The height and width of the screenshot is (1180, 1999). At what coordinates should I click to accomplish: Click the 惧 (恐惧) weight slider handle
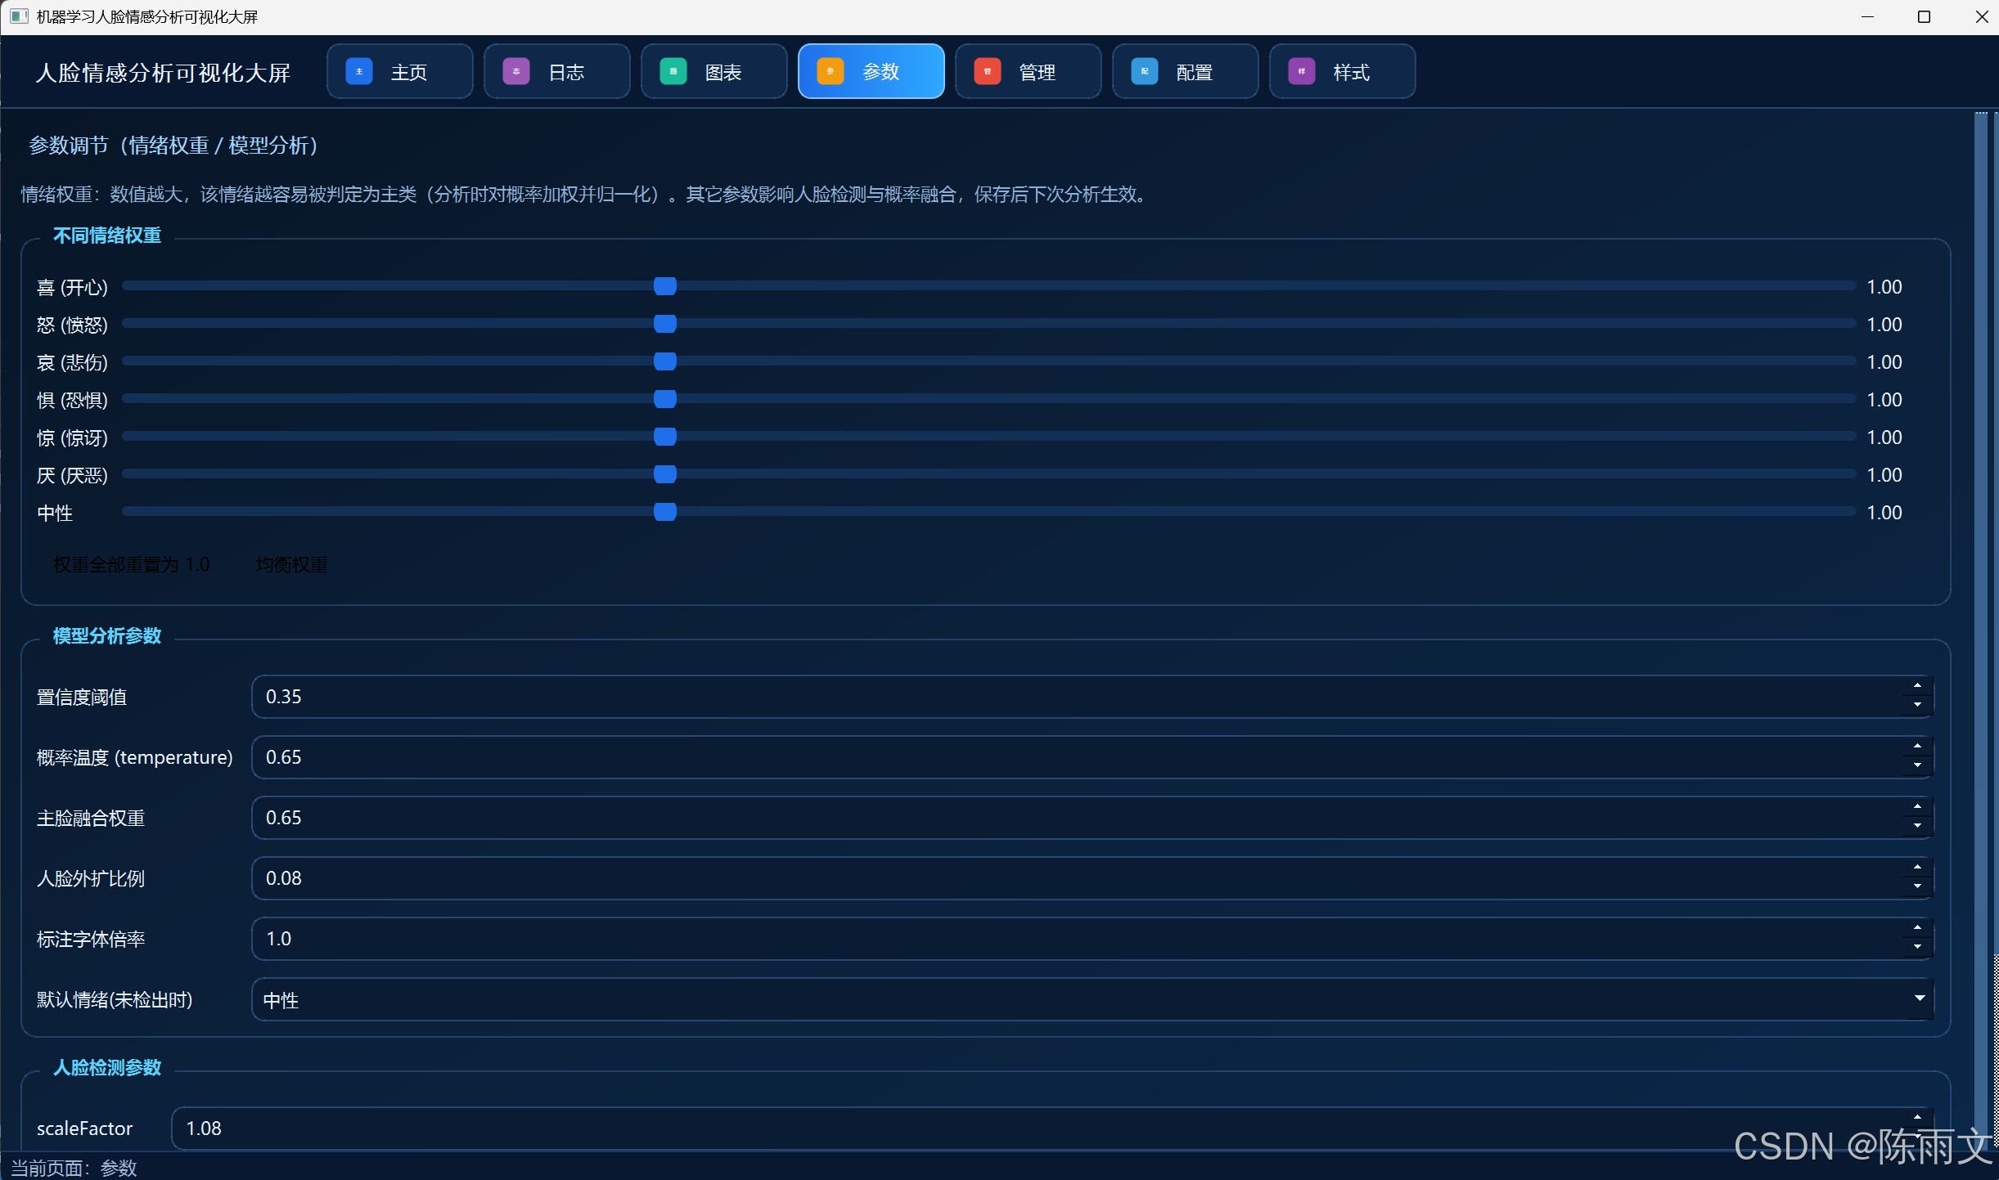(665, 399)
